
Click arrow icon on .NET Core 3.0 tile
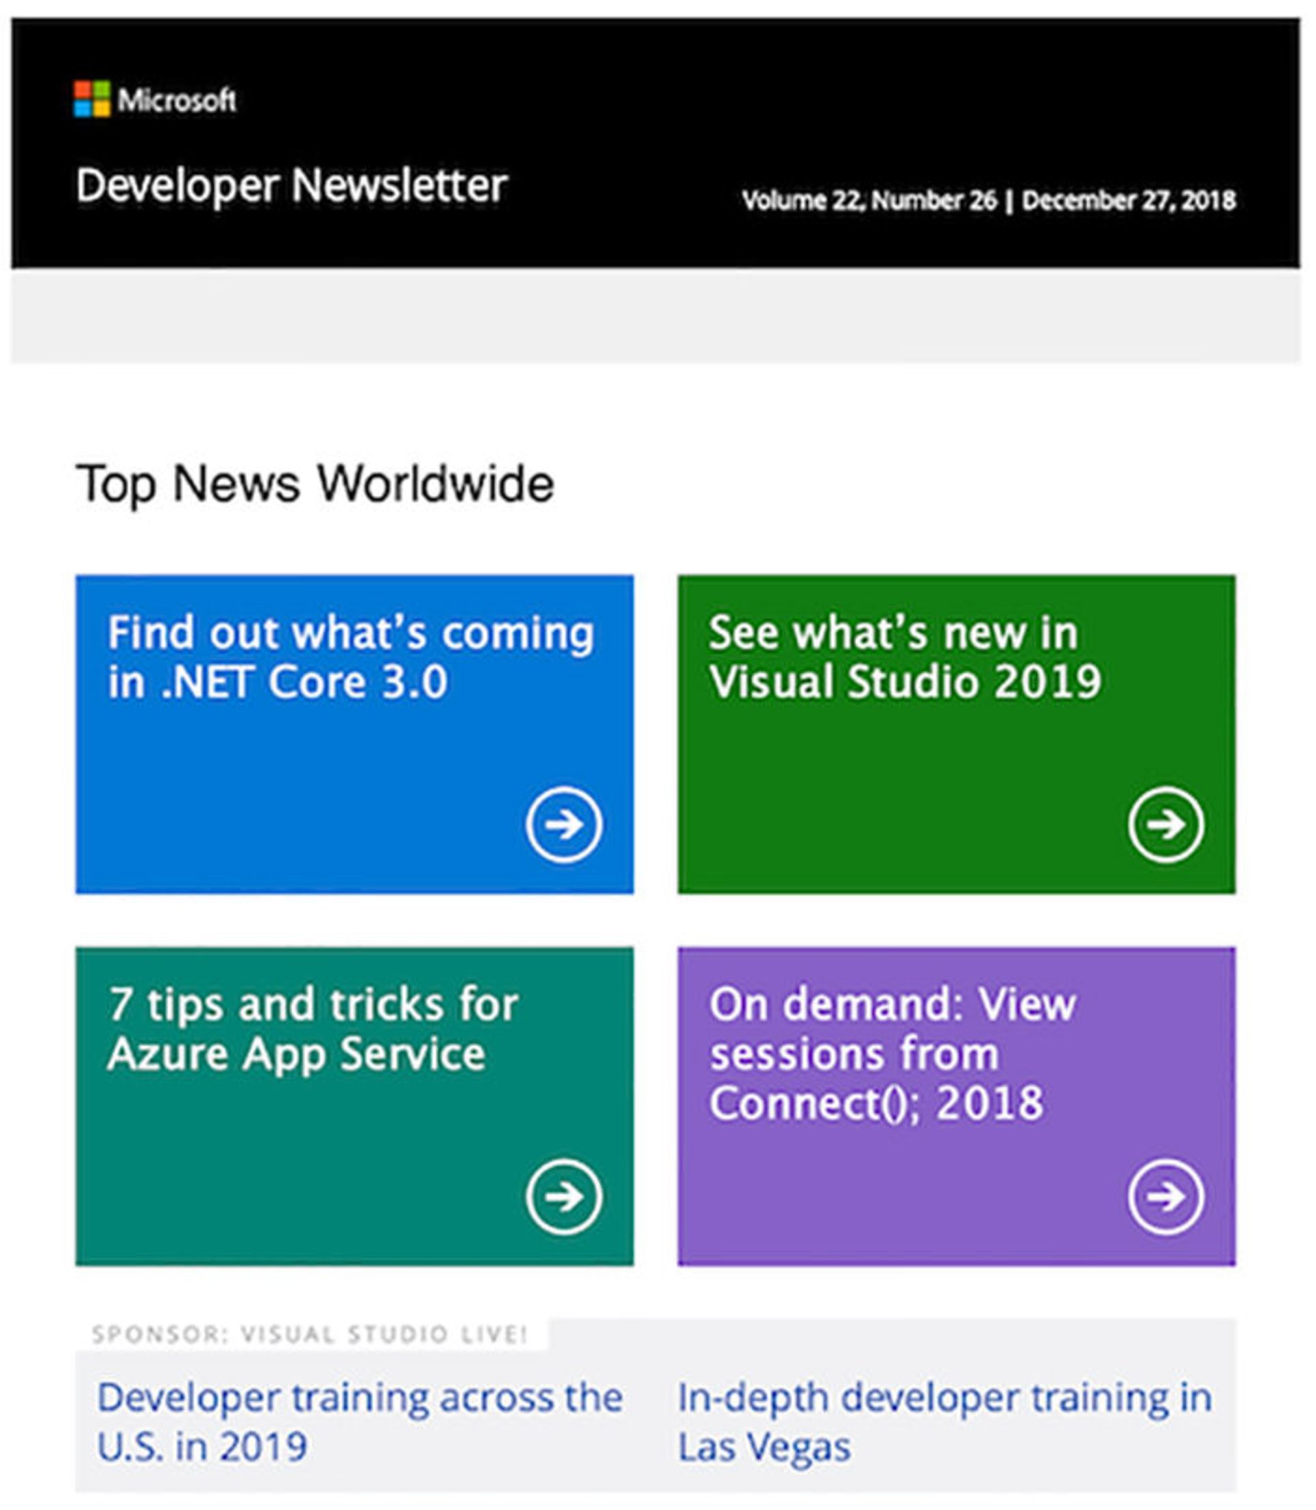563,824
